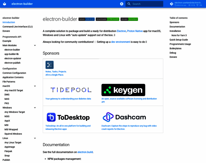Viewport: 206px width, 163px height.
Task: Jump to Quick Setup Guide section
Action: click(x=179, y=40)
